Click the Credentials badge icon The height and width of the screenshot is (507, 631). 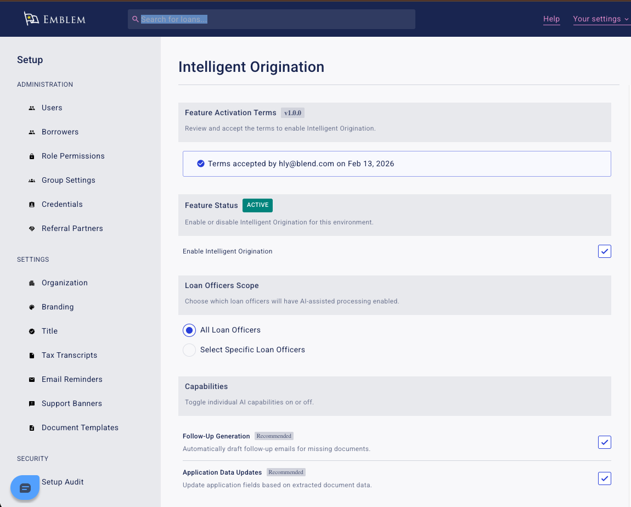[32, 205]
